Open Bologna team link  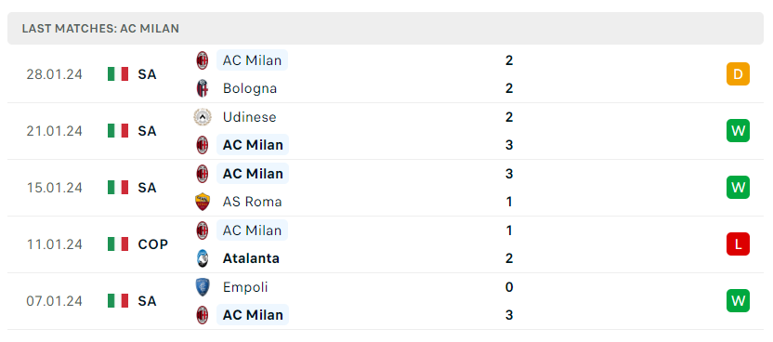point(249,88)
